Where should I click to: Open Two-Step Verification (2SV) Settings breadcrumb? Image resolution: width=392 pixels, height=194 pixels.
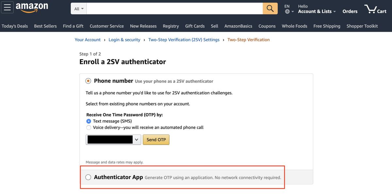[x=184, y=40]
